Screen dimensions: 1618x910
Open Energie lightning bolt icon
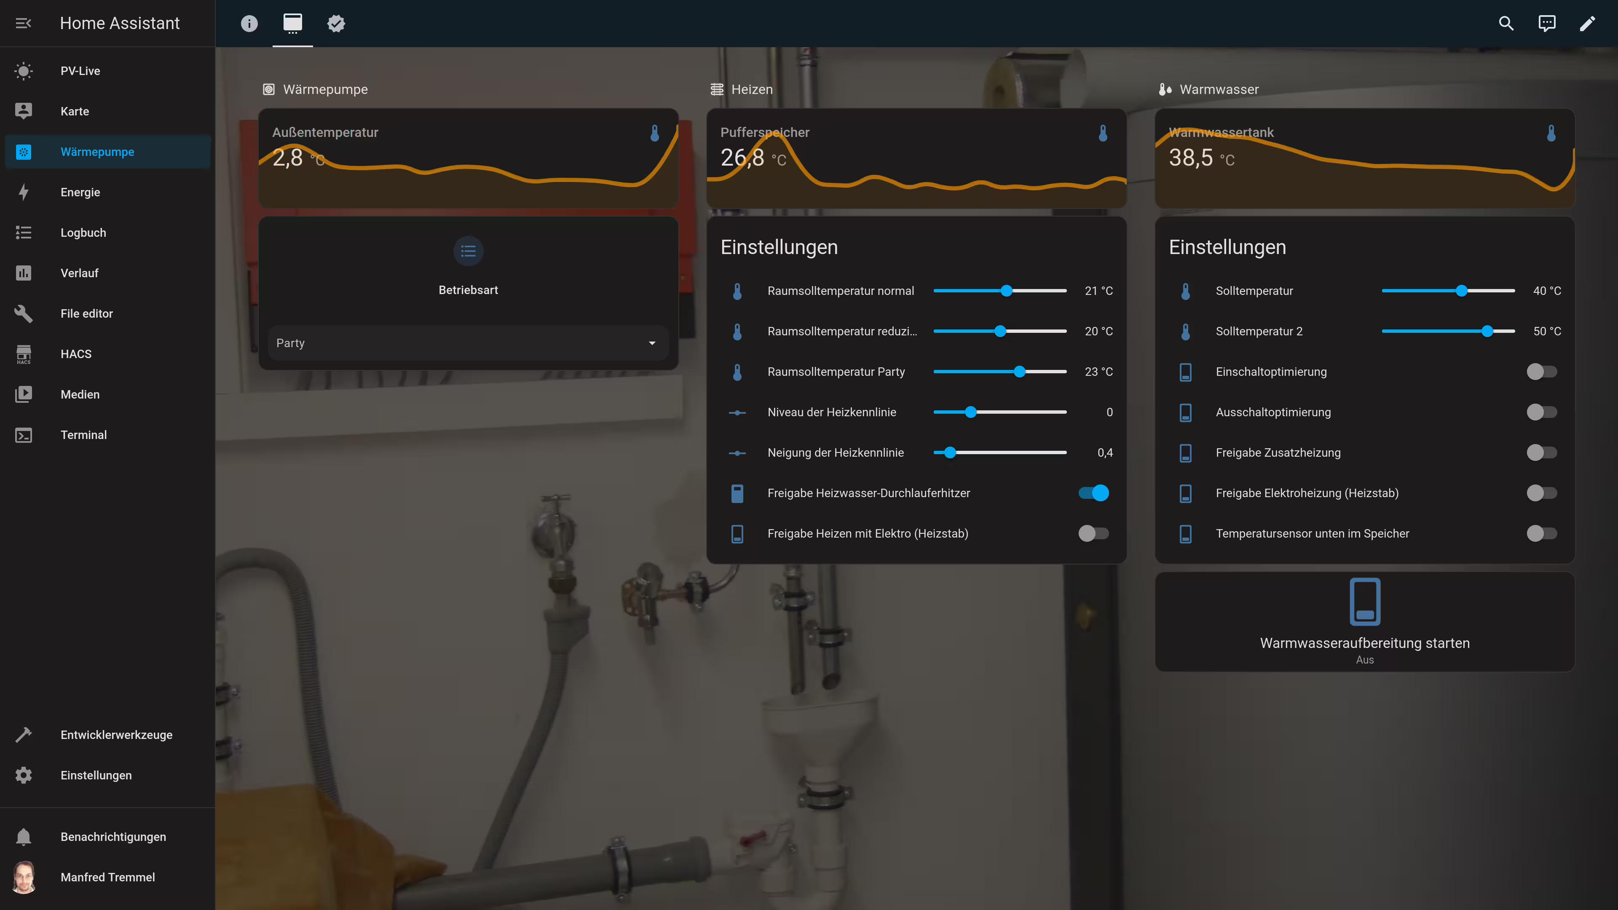[23, 192]
